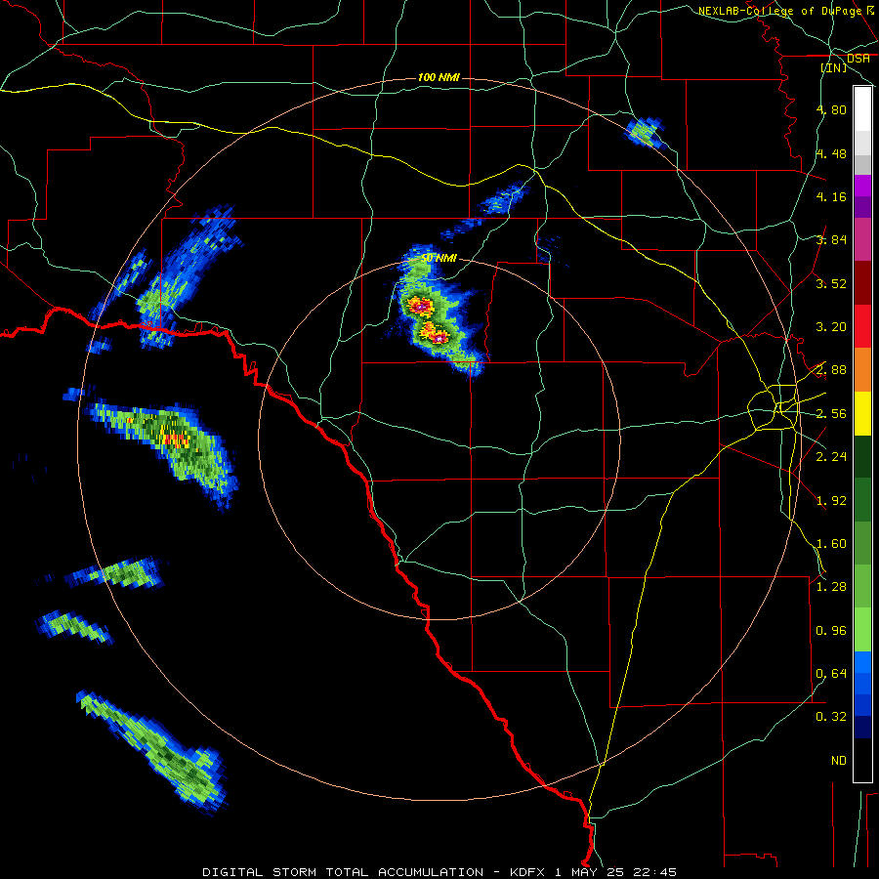Select the 3.20 legend value
The image size is (879, 879).
coord(831,327)
